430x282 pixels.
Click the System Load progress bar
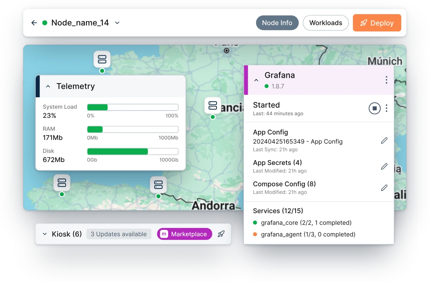133,107
